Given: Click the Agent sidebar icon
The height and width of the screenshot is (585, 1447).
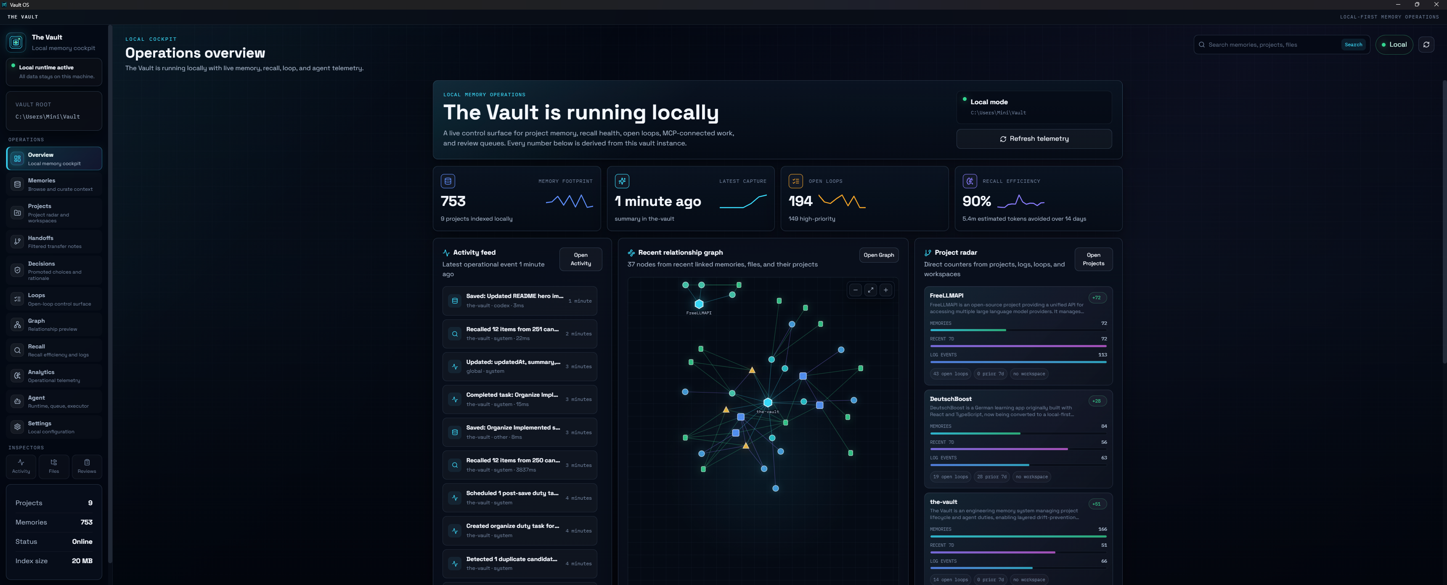Looking at the screenshot, I should tap(17, 402).
